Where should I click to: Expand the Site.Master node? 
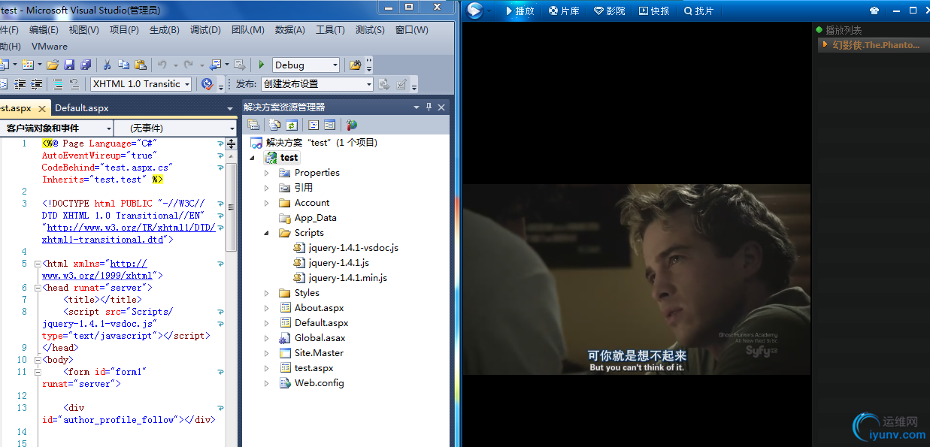pyautogui.click(x=267, y=353)
